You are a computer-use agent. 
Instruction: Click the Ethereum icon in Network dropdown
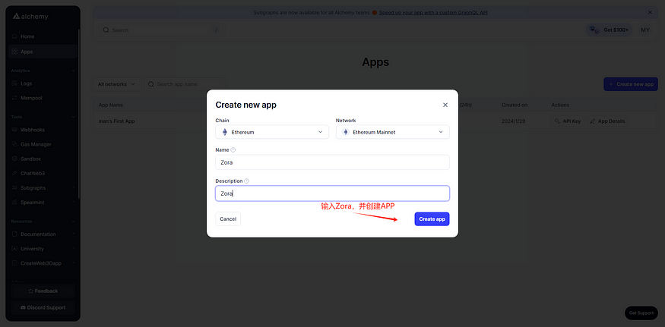345,132
